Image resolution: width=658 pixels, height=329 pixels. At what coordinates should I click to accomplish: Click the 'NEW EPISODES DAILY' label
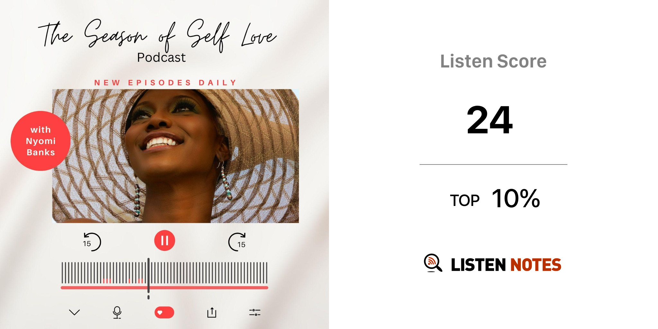click(x=165, y=83)
